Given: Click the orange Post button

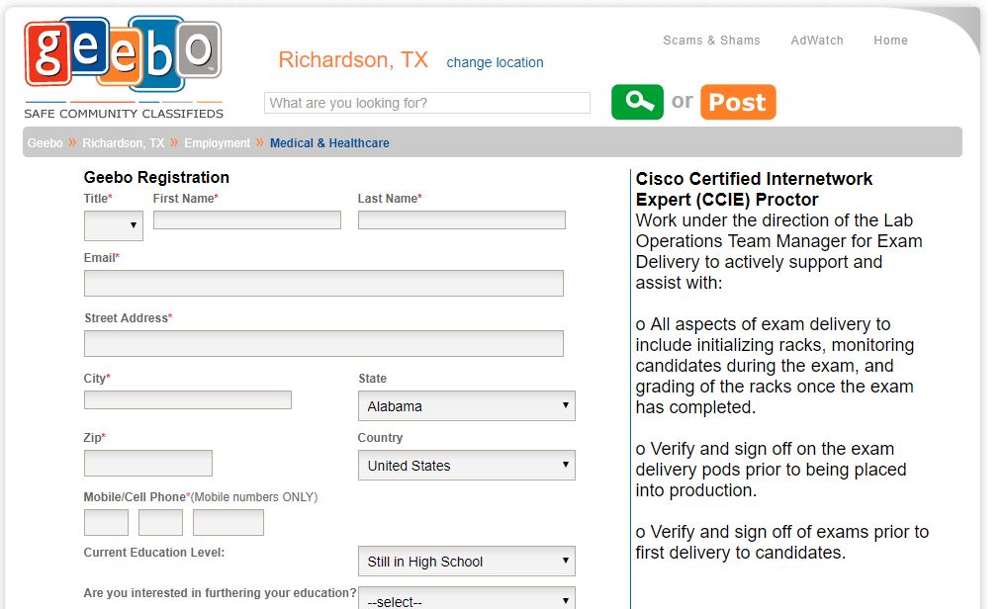Looking at the screenshot, I should (738, 102).
